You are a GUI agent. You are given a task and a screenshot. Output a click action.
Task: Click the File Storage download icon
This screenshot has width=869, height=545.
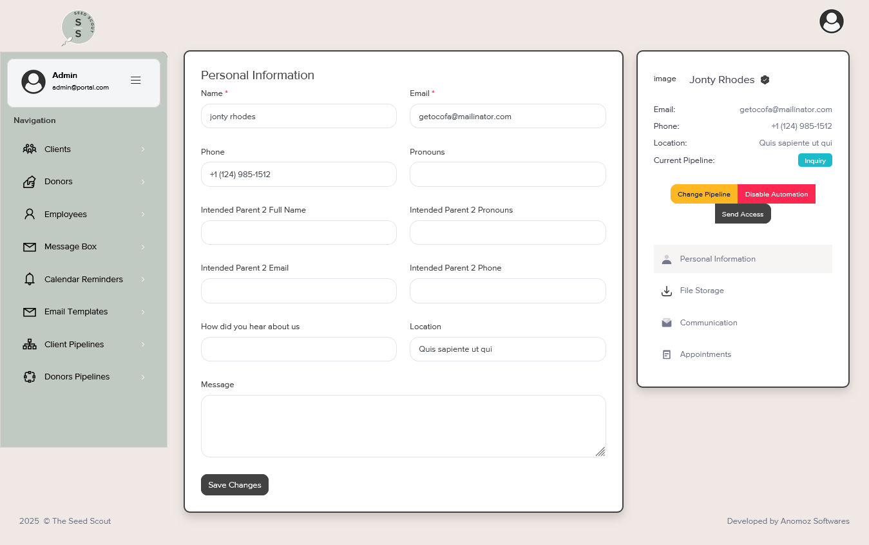pyautogui.click(x=667, y=291)
